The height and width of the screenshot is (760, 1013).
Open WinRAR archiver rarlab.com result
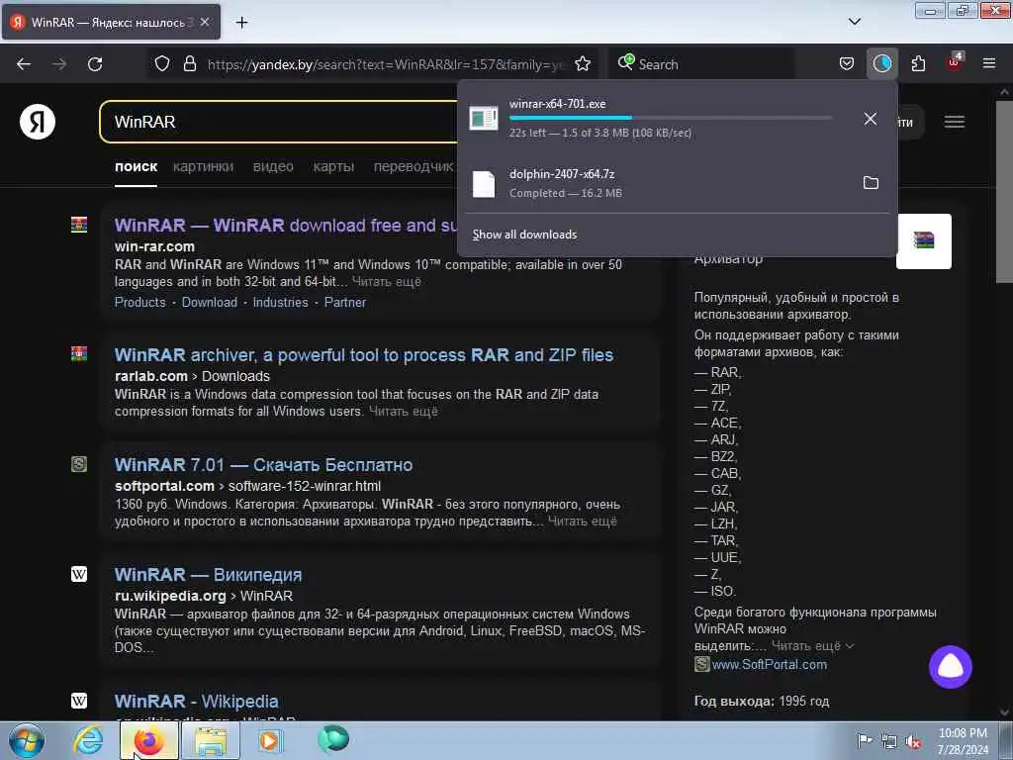coord(364,355)
